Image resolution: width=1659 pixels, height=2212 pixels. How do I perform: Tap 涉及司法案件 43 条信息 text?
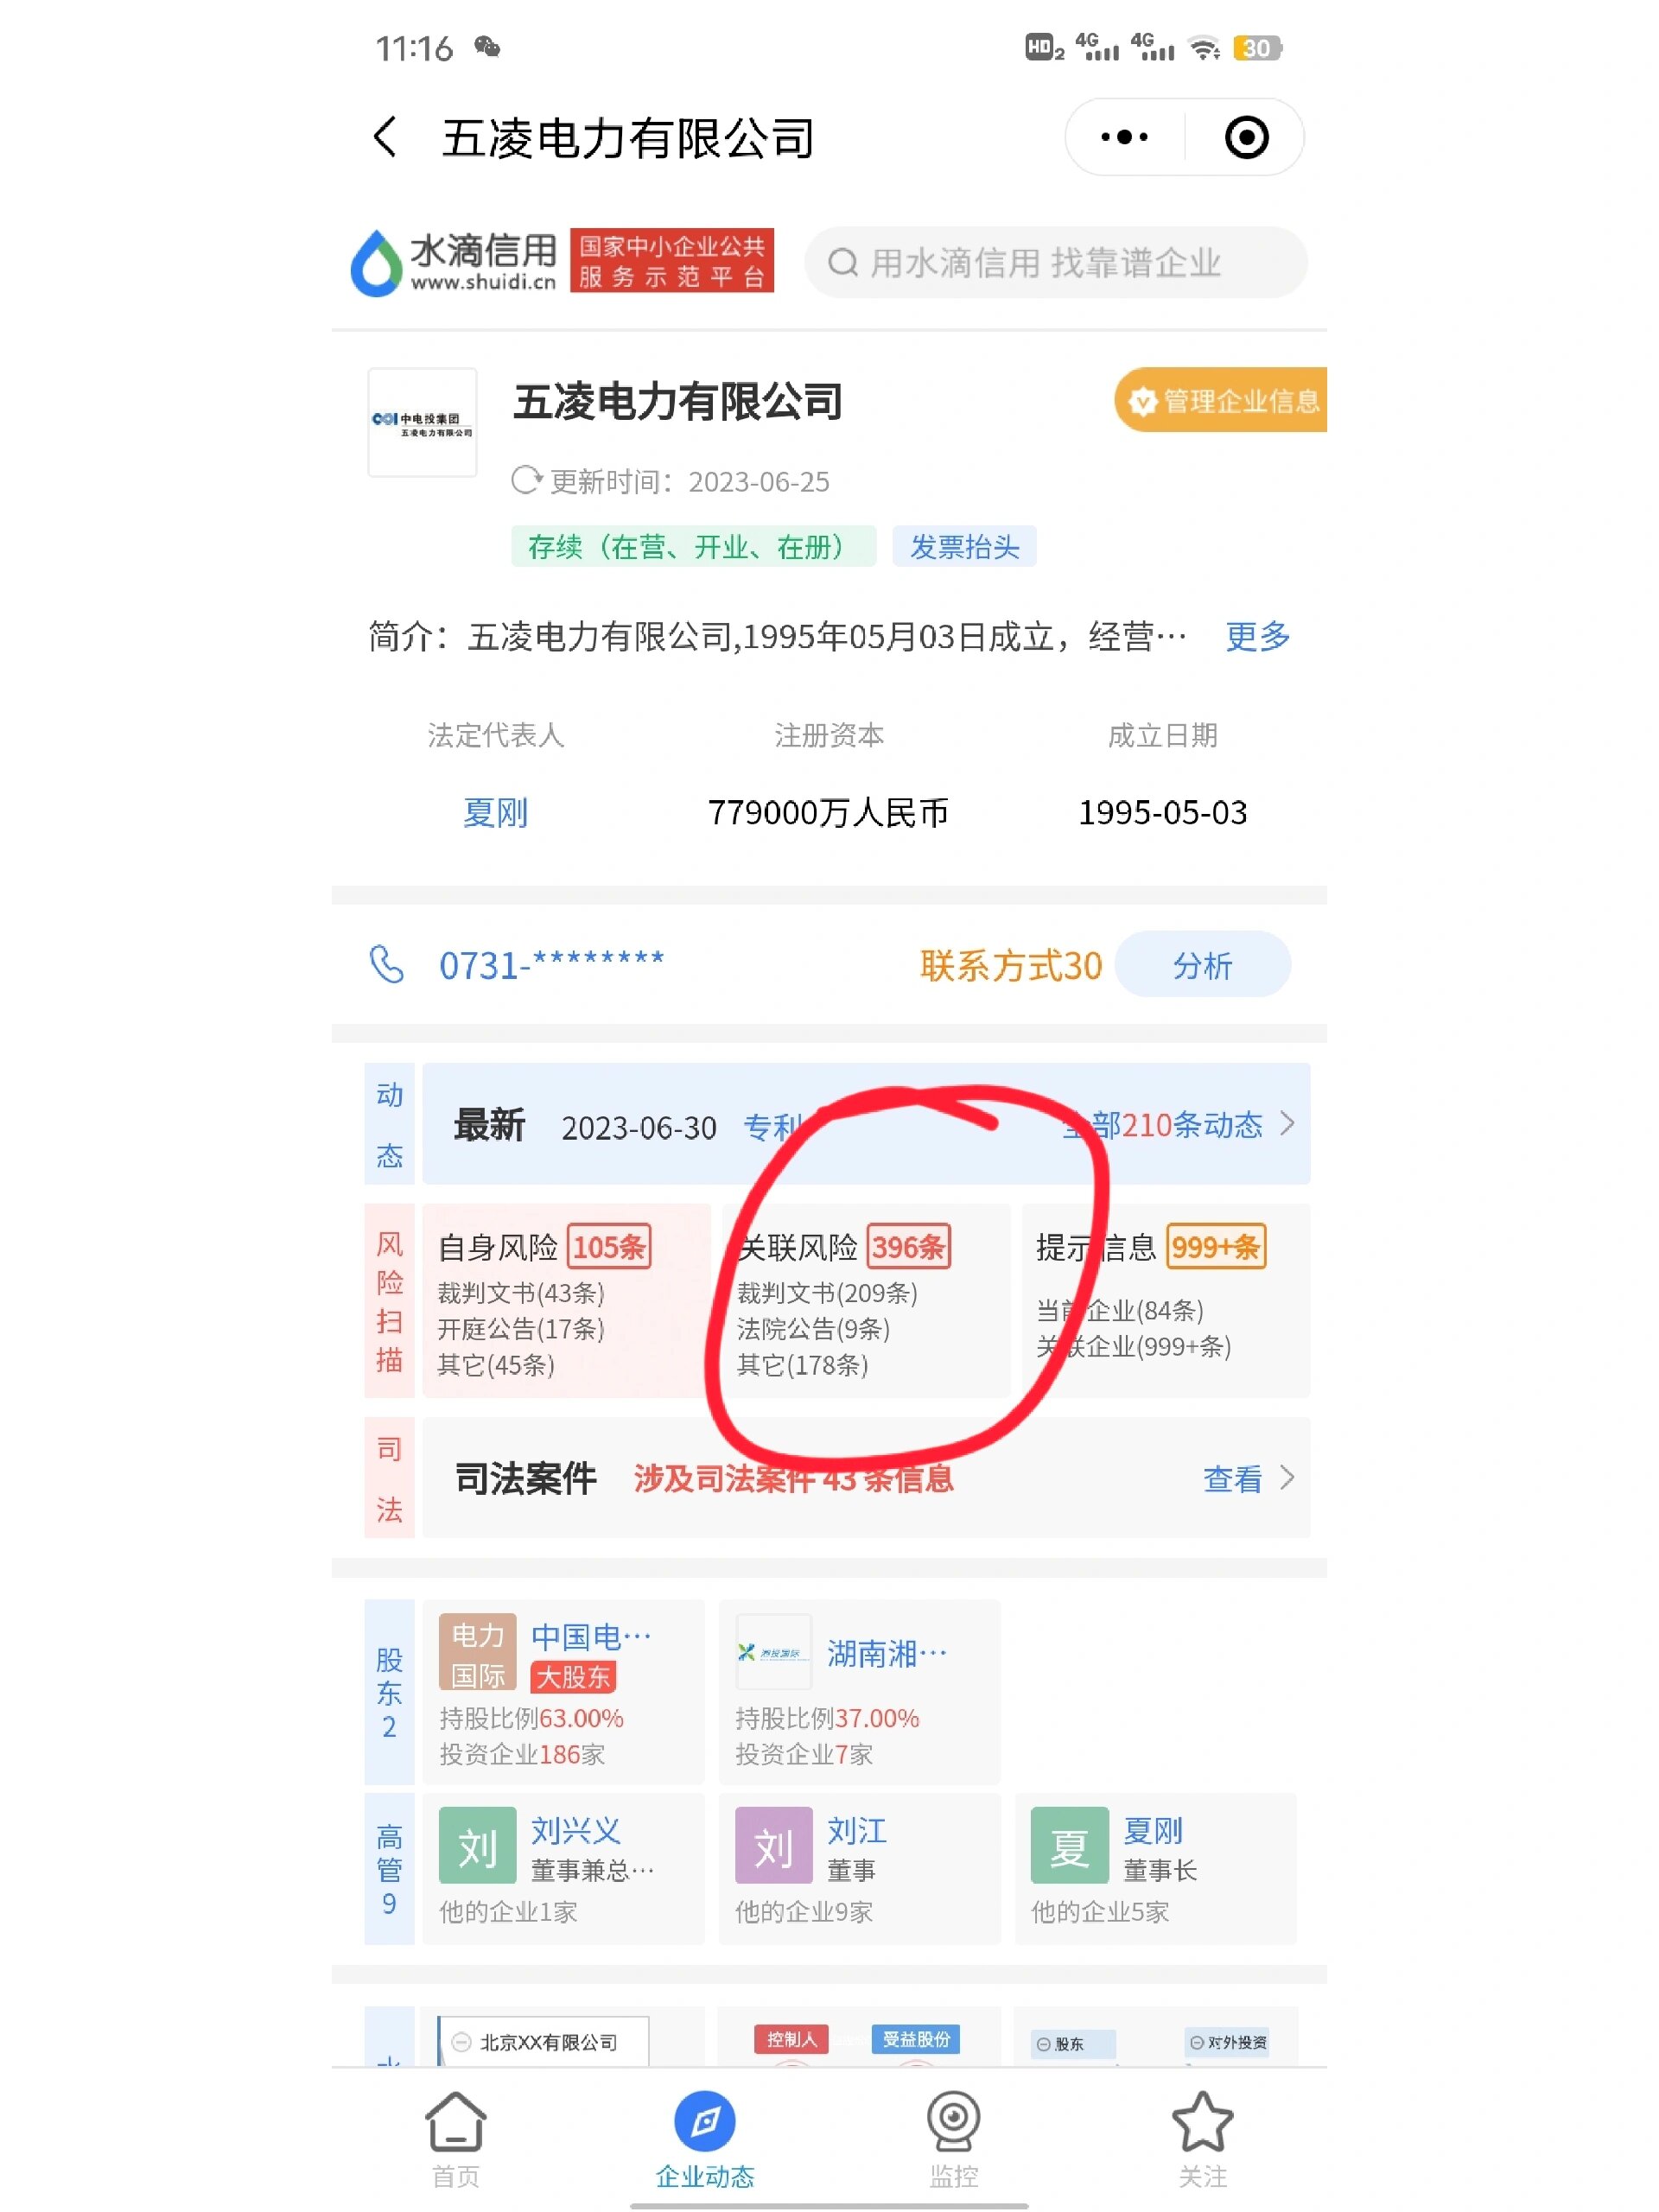tap(793, 1478)
